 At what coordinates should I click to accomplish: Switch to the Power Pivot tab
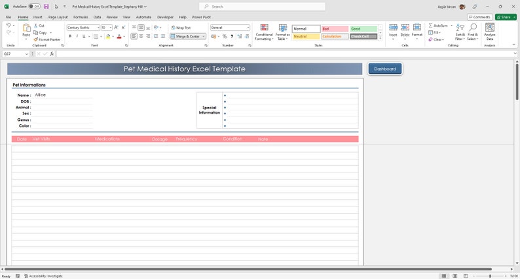tap(201, 17)
